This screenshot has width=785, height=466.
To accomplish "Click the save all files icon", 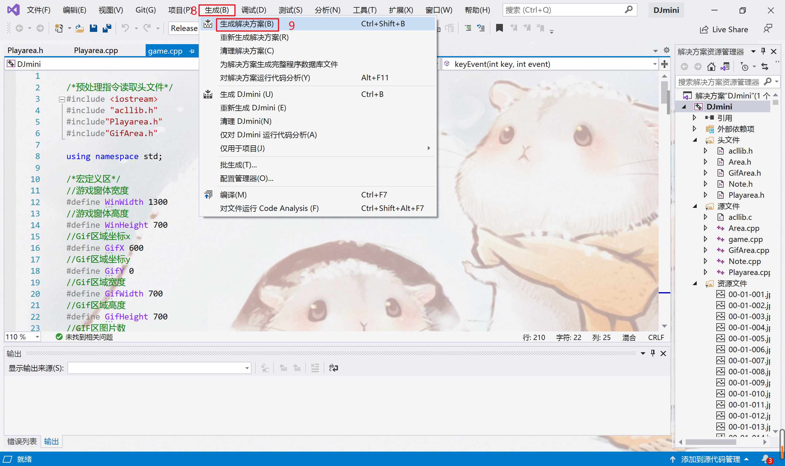I will (107, 28).
